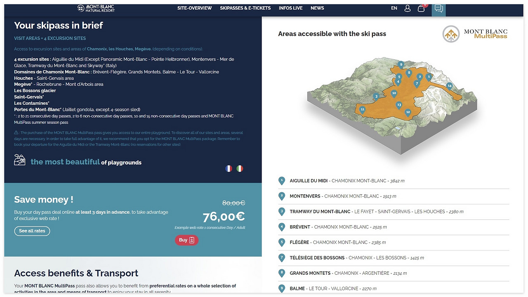The image size is (528, 297).
Task: Select BALME in the areas list
Action: (x=297, y=289)
